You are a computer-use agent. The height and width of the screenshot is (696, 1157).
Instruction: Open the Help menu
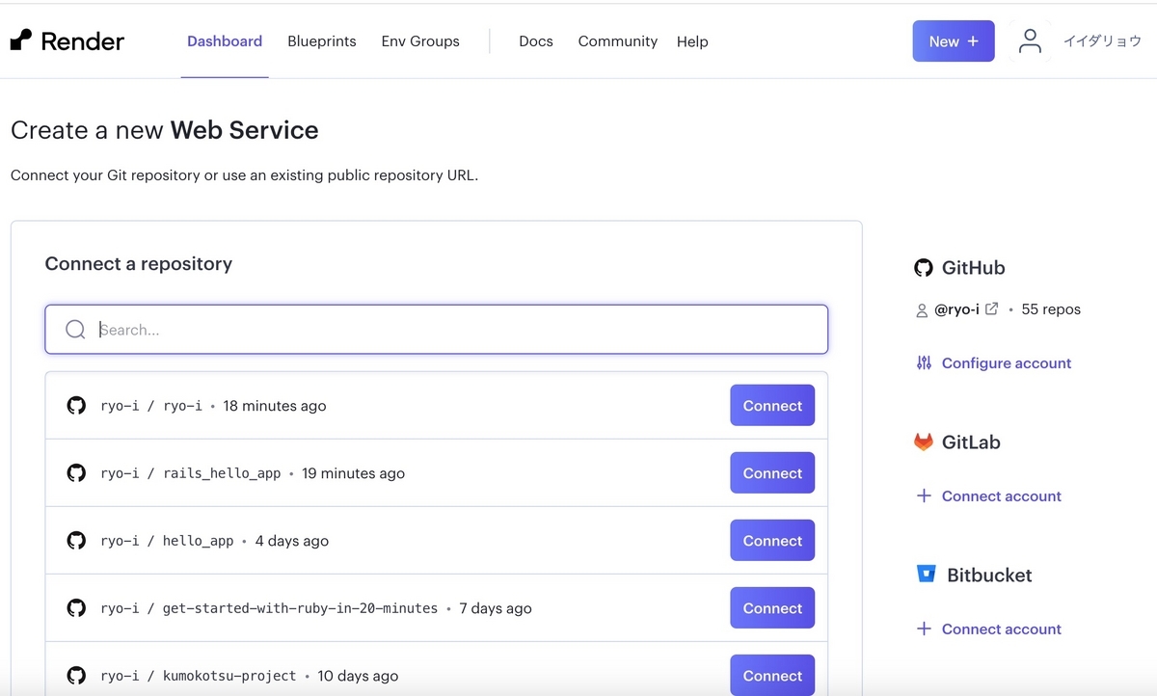click(x=692, y=41)
